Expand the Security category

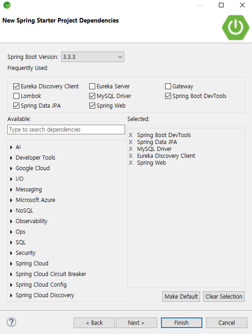coord(11,253)
